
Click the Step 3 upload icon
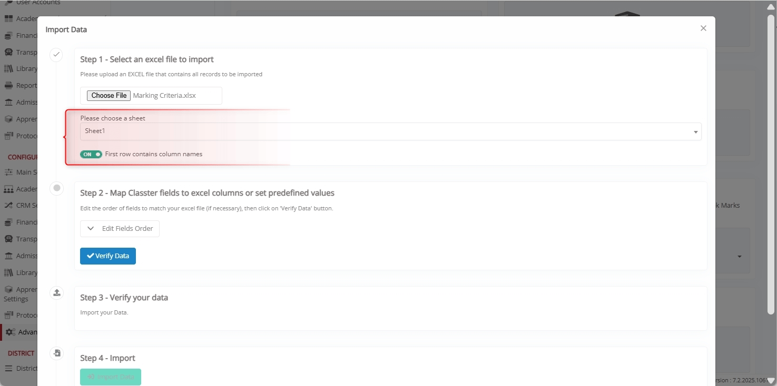point(56,293)
